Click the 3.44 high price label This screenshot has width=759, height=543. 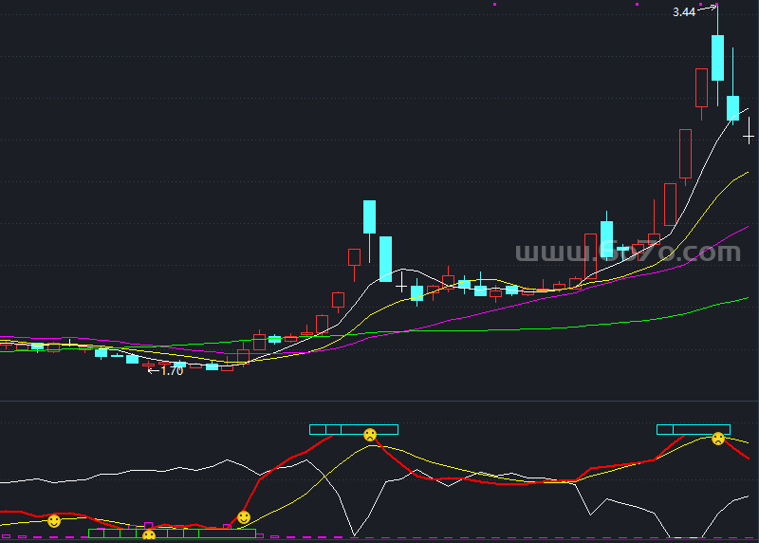coord(684,12)
